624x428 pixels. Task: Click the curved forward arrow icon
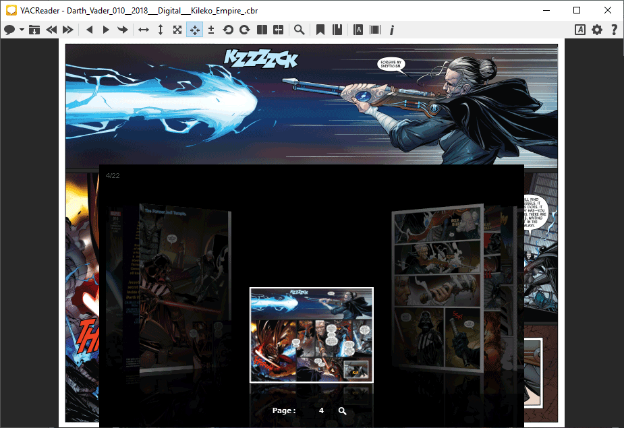point(123,30)
